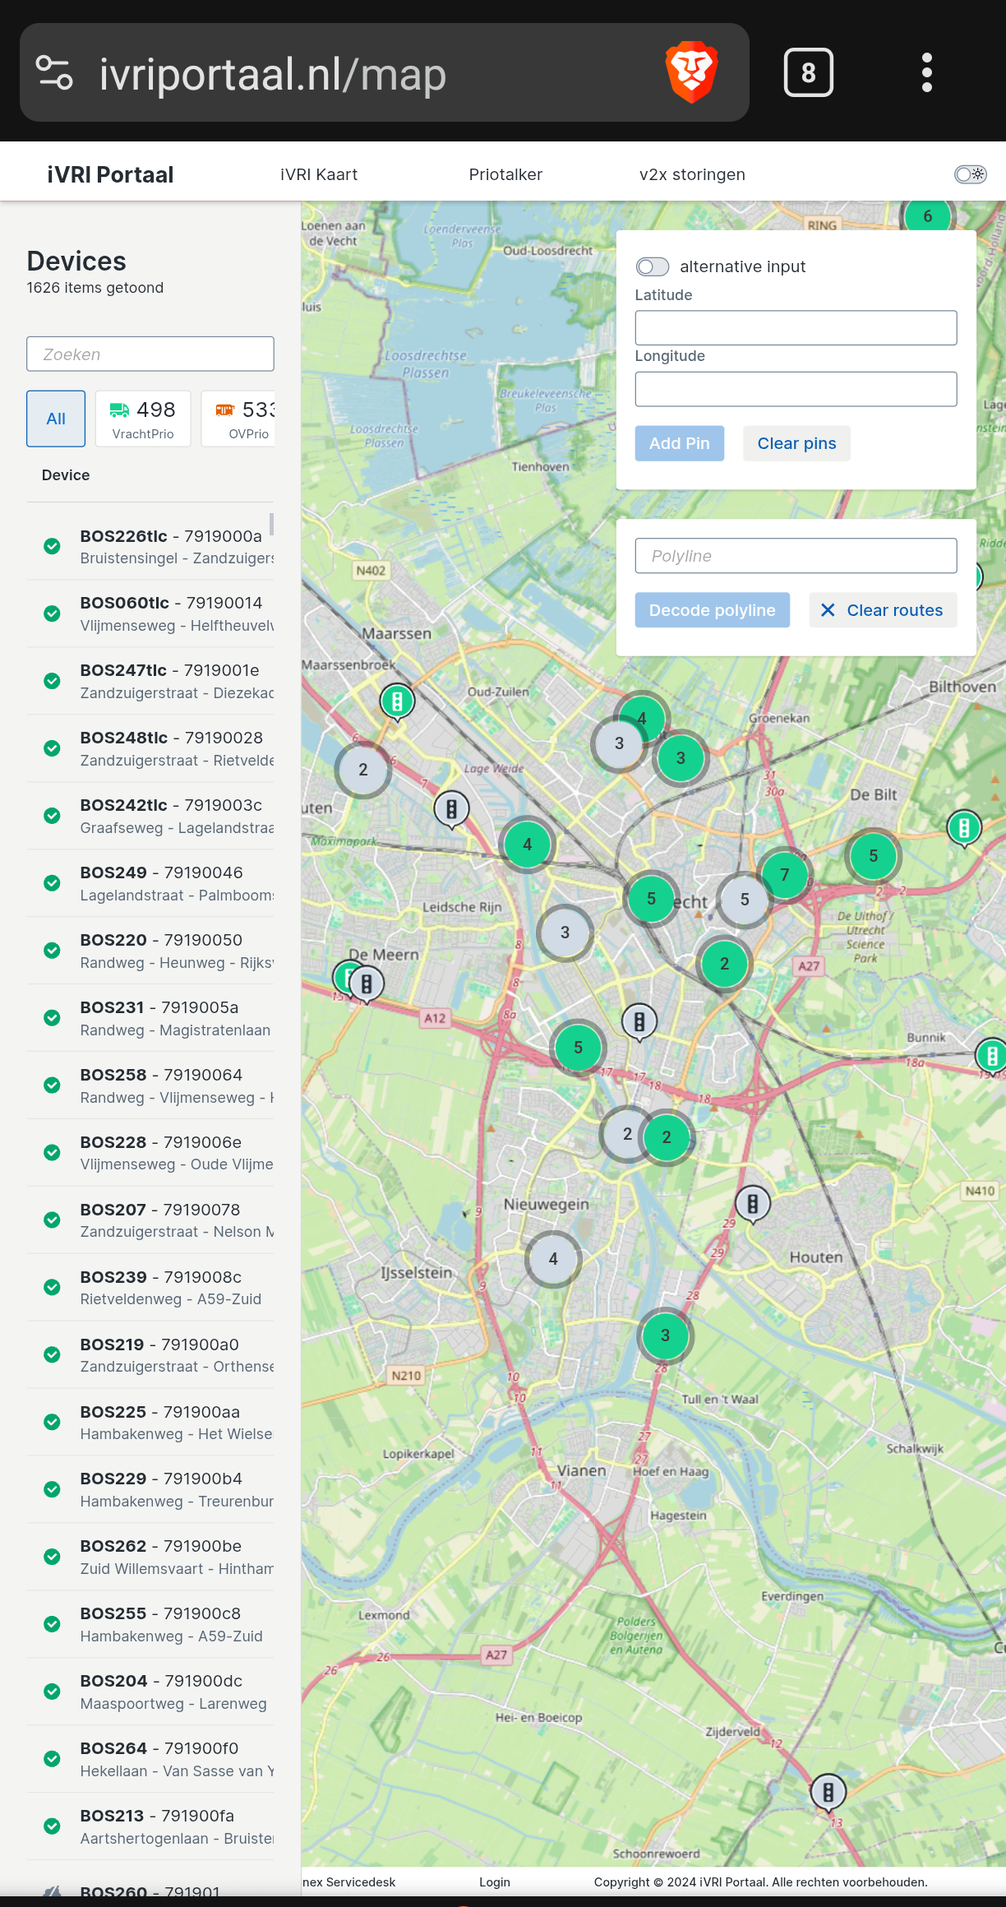This screenshot has height=1907, width=1006.
Task: Go to v2x storingen page
Action: (x=692, y=174)
